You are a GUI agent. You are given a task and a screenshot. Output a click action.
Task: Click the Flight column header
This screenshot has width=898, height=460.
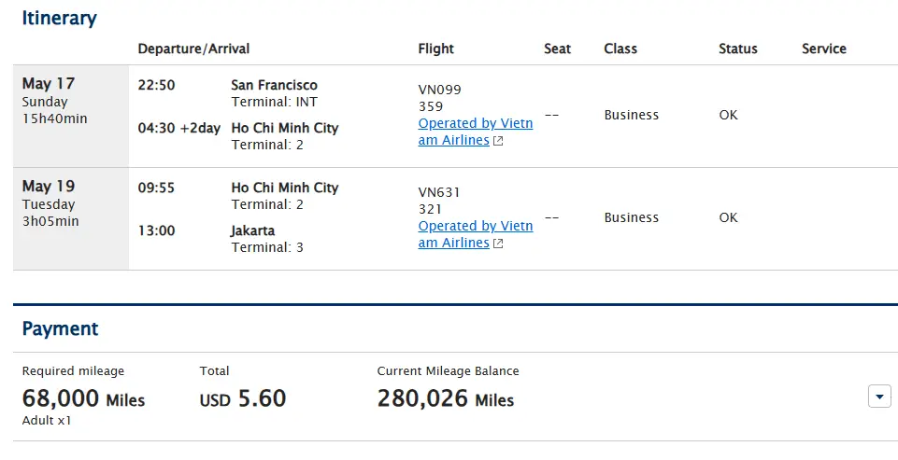tap(435, 49)
